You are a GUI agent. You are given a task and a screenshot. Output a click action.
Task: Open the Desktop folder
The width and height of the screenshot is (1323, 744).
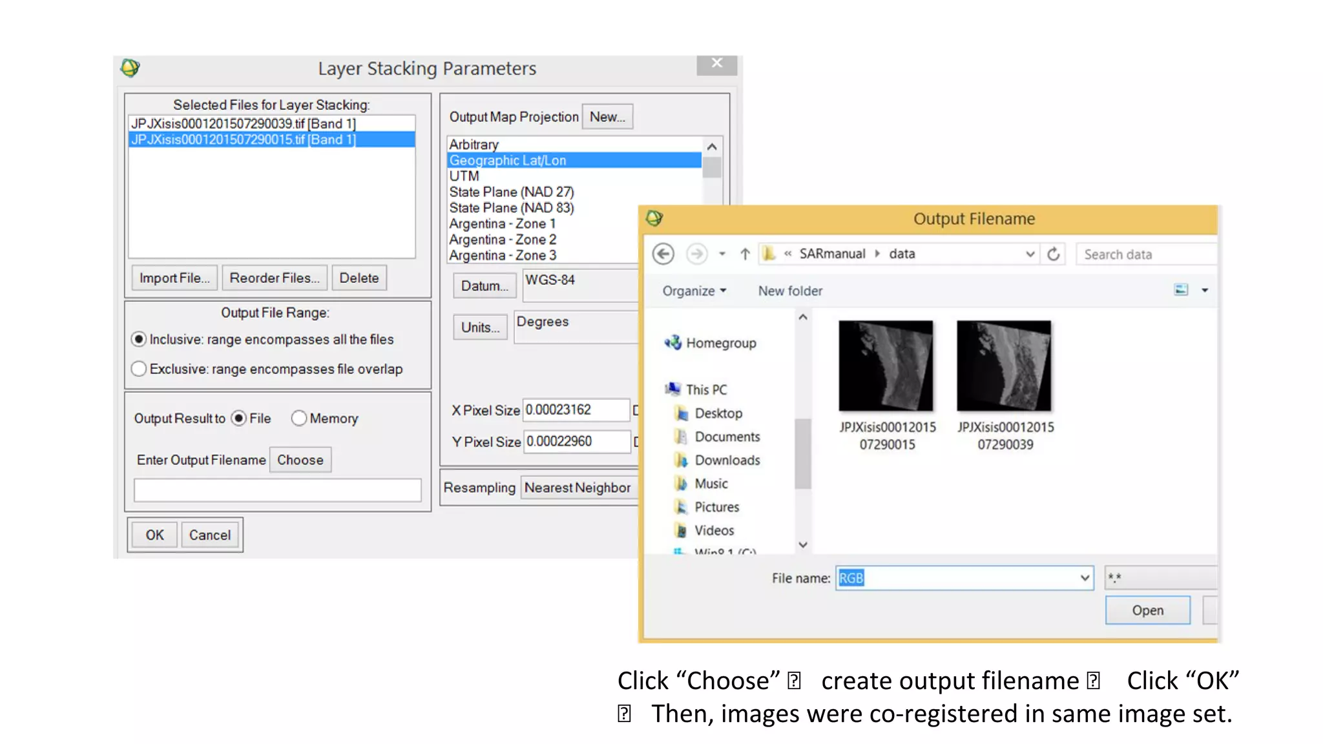tap(718, 413)
